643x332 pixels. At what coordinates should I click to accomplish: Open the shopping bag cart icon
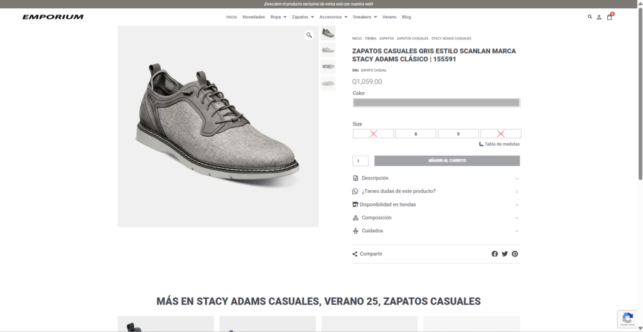(609, 17)
